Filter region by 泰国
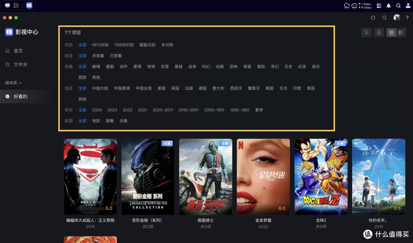This screenshot has width=413, height=243. point(311,88)
